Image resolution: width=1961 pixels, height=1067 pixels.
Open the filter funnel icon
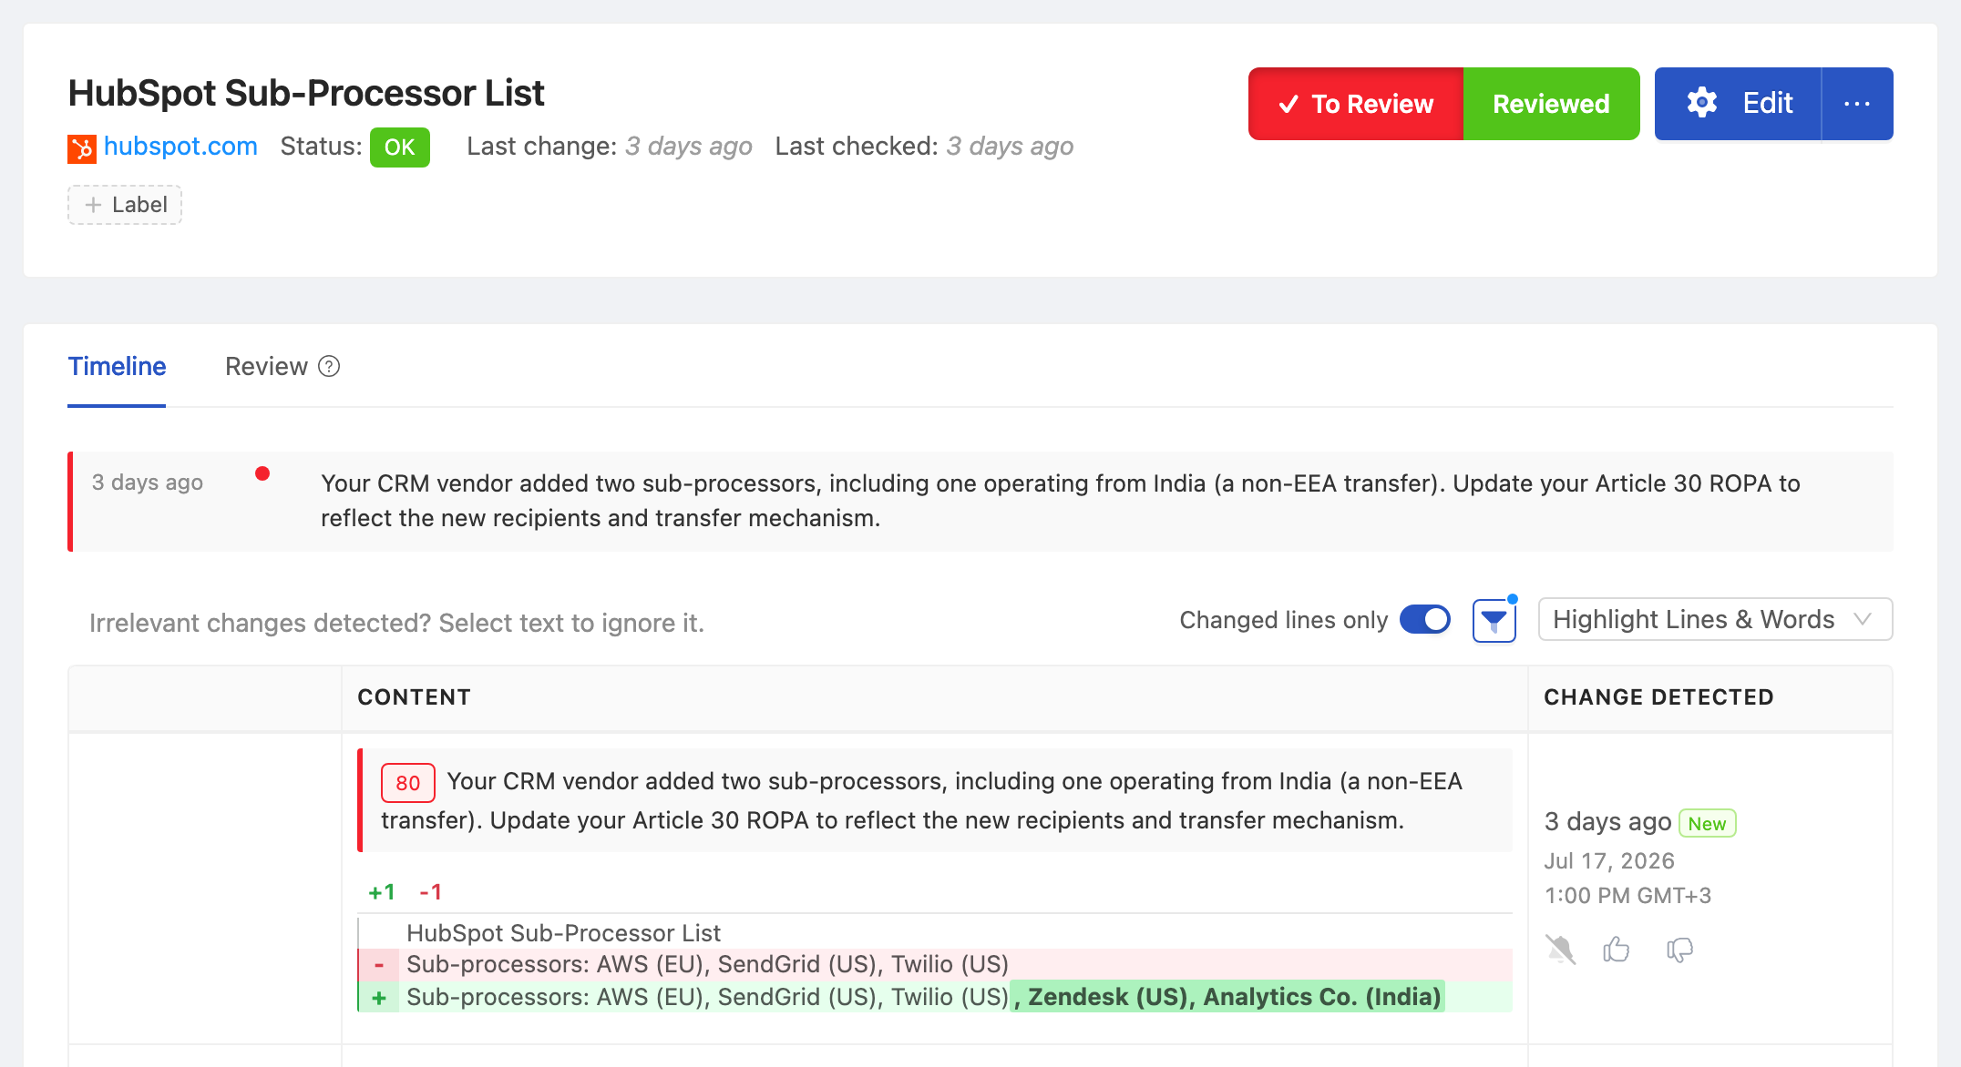pyautogui.click(x=1494, y=621)
